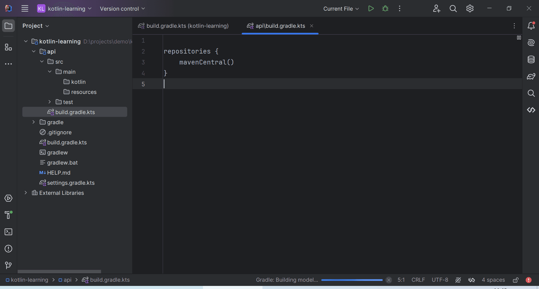Expand the test folder
Viewport: 539px width, 289px height.
[50, 102]
